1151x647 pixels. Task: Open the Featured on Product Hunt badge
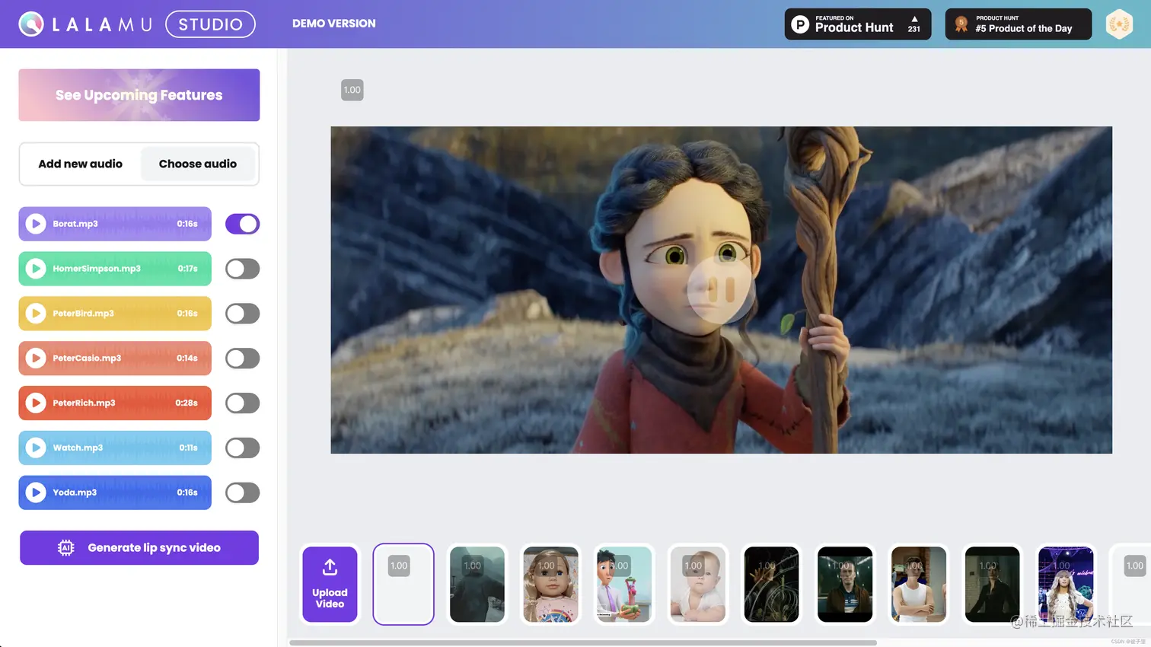(x=858, y=24)
